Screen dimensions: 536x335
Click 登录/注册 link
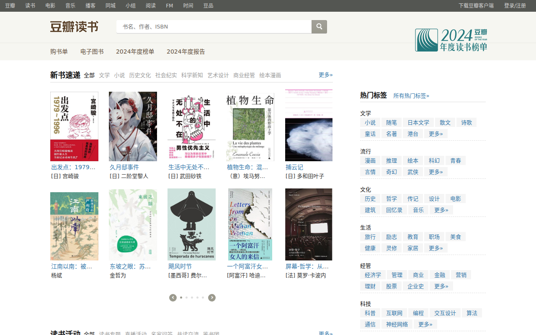515,5
